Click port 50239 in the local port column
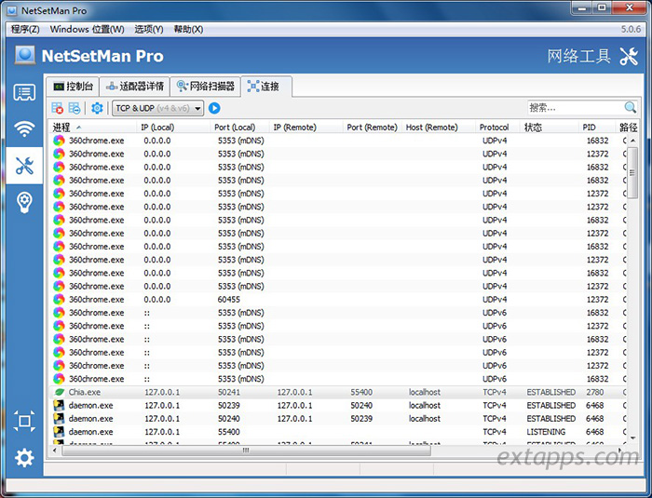This screenshot has height=498, width=652. pyautogui.click(x=229, y=405)
